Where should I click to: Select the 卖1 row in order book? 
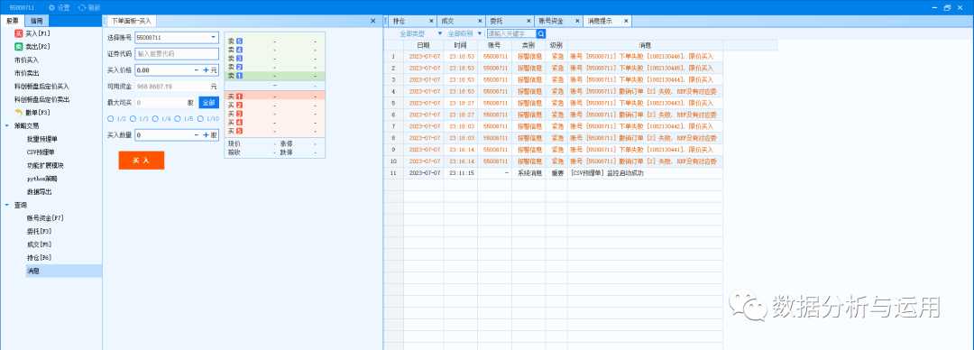274,75
